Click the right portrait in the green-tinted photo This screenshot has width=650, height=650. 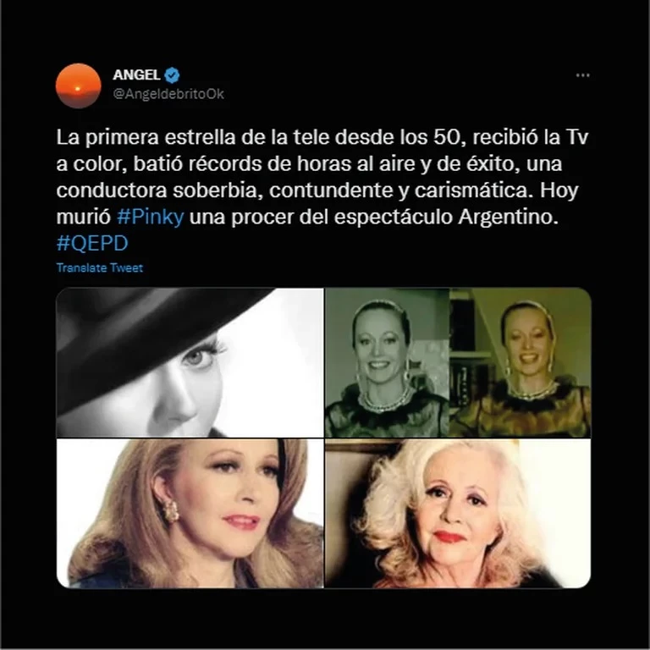click(521, 363)
